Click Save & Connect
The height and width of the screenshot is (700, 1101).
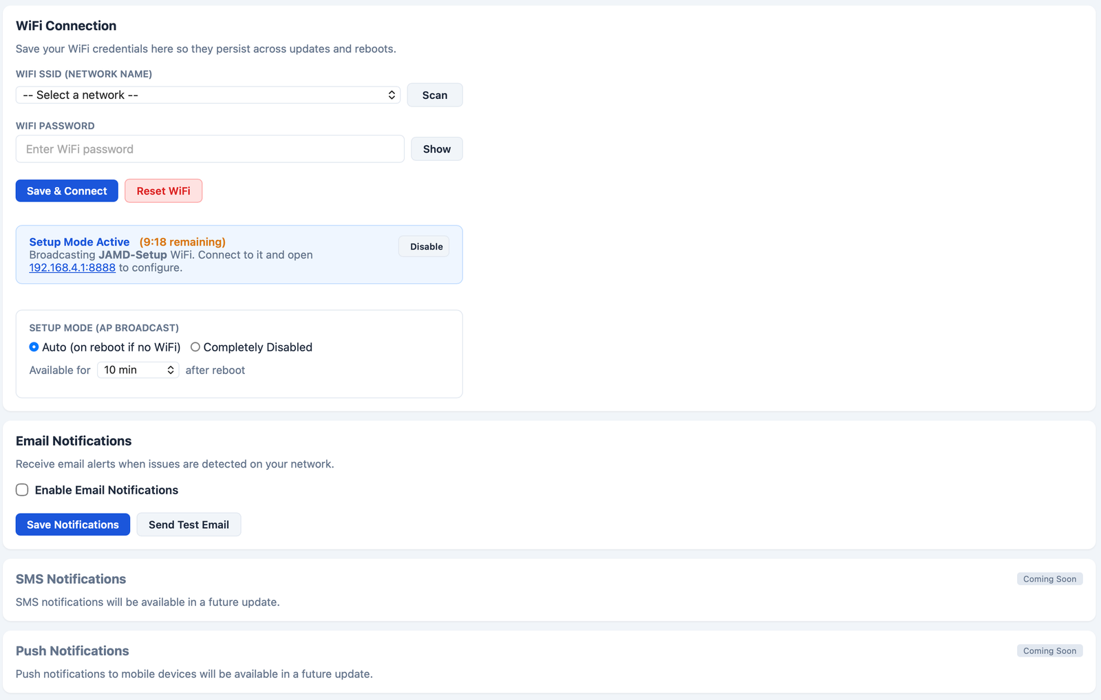pos(66,190)
